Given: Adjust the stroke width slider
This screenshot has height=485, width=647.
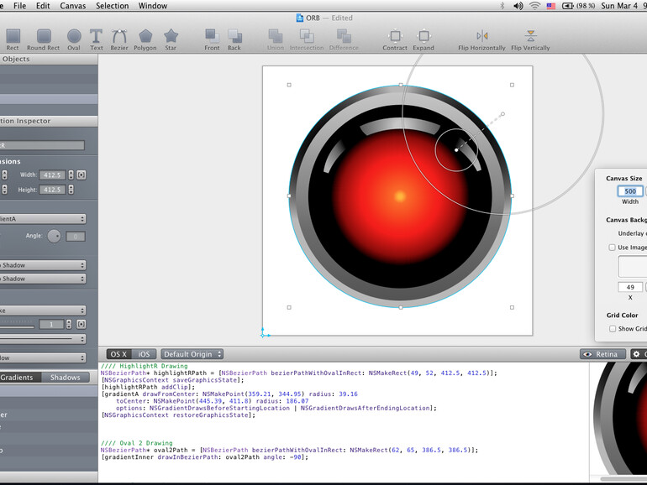Looking at the screenshot, I should 17,326.
